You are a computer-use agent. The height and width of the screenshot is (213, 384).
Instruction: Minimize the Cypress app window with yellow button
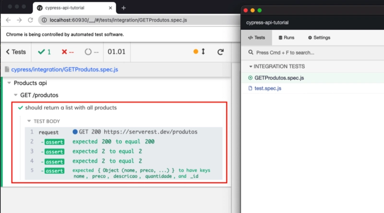coord(252,10)
